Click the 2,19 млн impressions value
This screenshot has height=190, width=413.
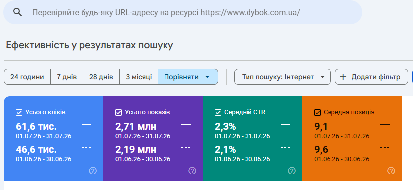[x=136, y=149]
